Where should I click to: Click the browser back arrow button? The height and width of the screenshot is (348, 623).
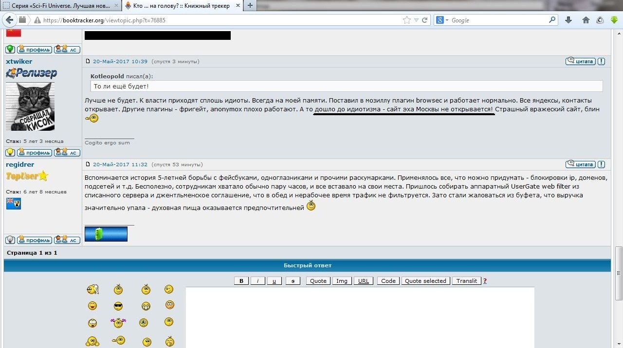[x=9, y=20]
